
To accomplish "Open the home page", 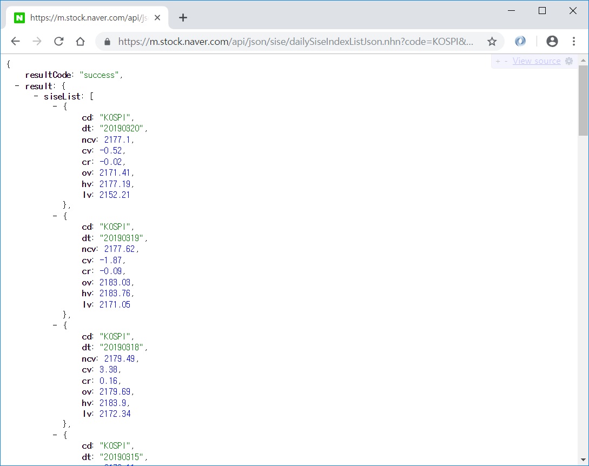I will coord(80,41).
